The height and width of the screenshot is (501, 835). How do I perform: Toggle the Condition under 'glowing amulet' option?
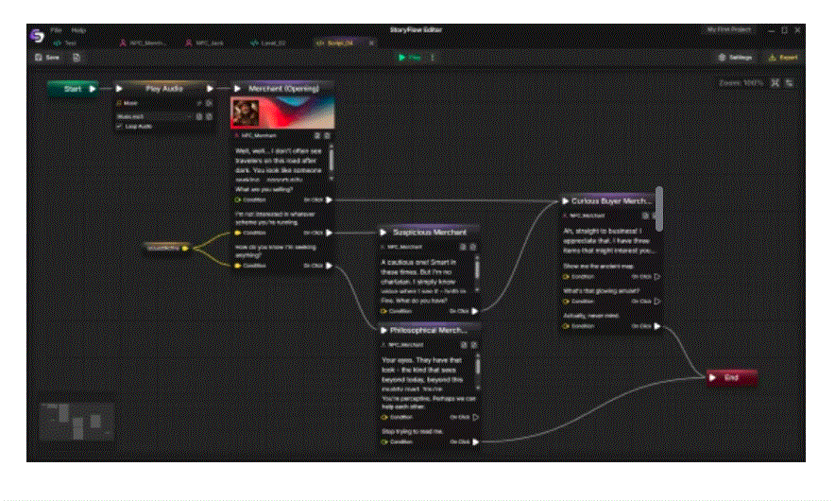coord(566,302)
